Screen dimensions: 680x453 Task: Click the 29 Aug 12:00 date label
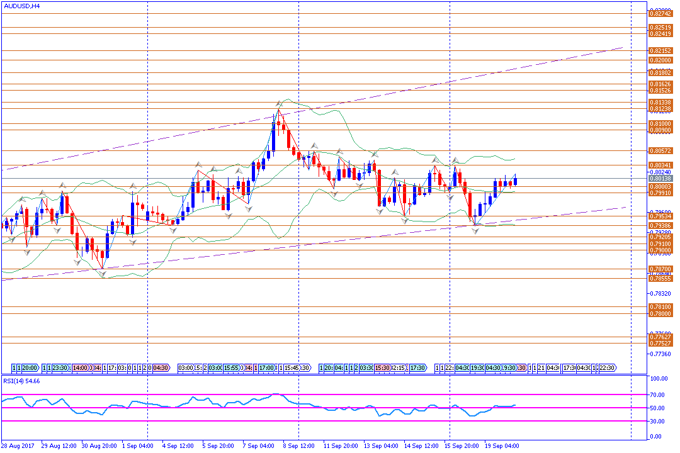(59, 445)
